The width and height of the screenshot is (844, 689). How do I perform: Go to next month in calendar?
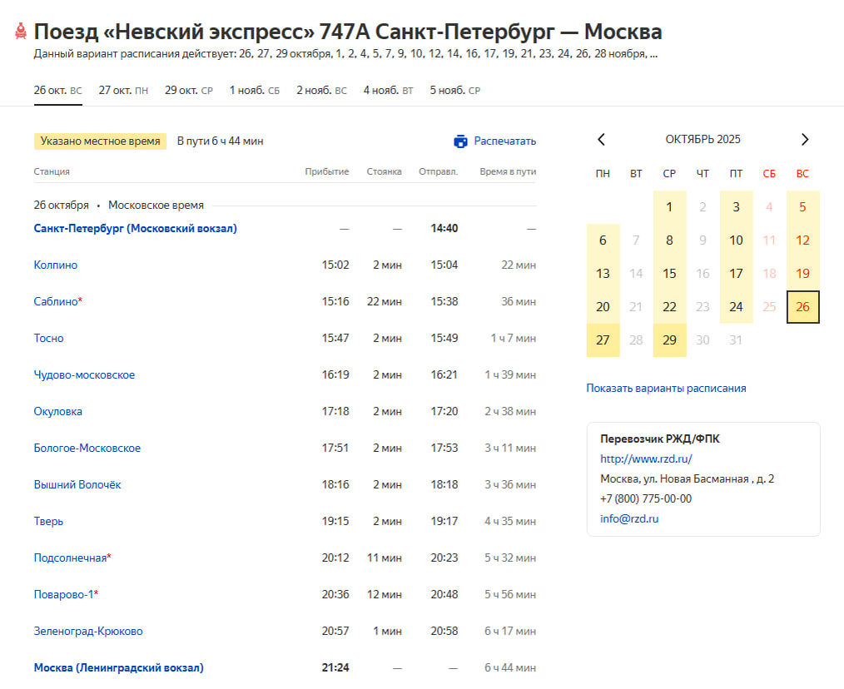point(805,140)
